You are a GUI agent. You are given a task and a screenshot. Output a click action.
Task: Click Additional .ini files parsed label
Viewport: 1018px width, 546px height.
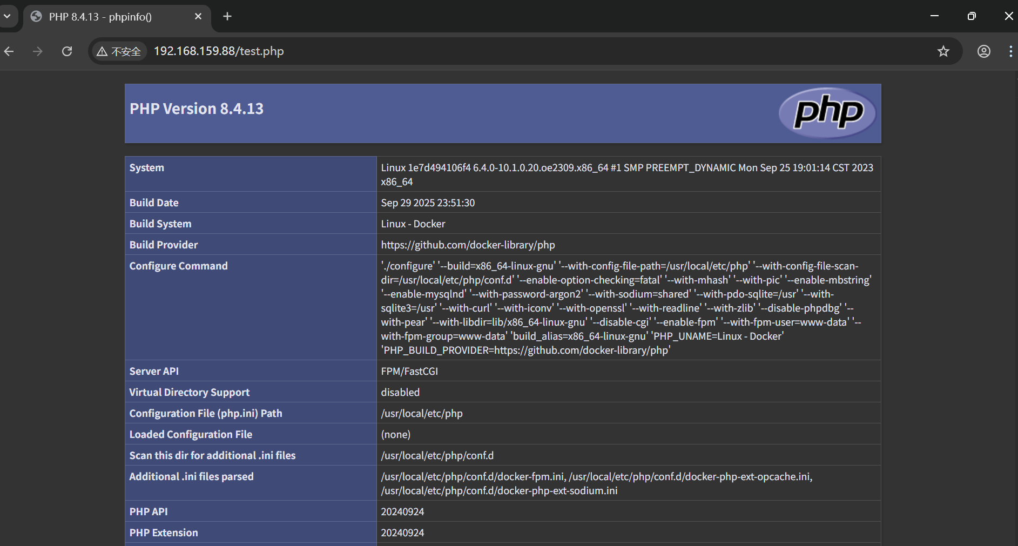point(192,477)
